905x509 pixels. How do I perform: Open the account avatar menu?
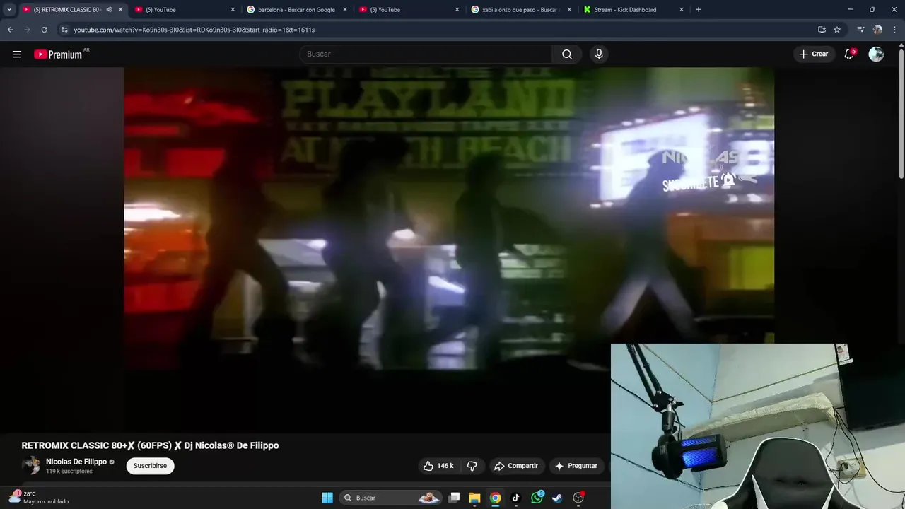876,54
